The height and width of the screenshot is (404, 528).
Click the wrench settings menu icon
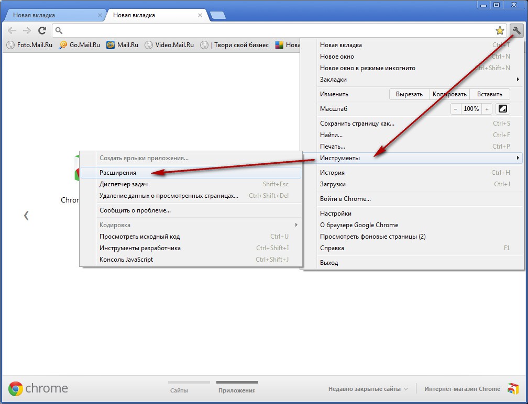coord(516,30)
